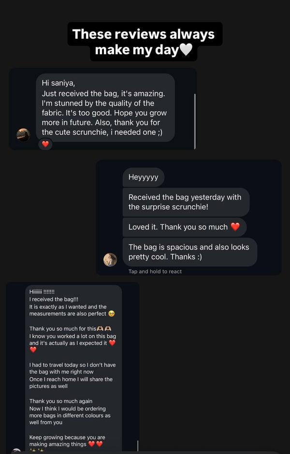Screen dimensions: 290x454
Task: Open the avatar next to 'The bag is spacious' message
Action: pos(110,260)
